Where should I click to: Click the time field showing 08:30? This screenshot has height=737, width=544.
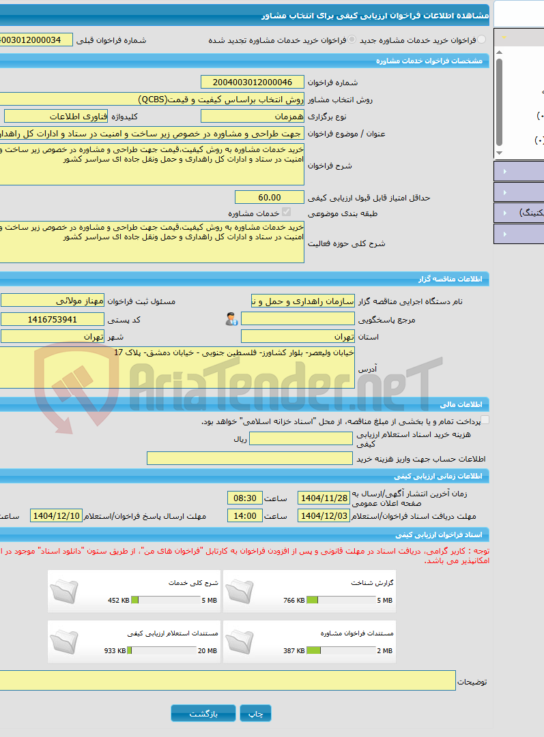245,498
